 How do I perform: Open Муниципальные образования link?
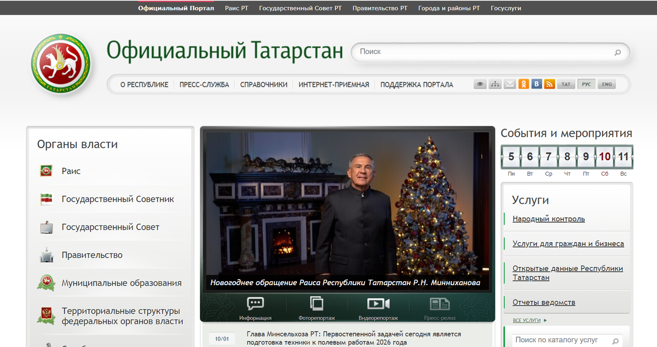[122, 283]
